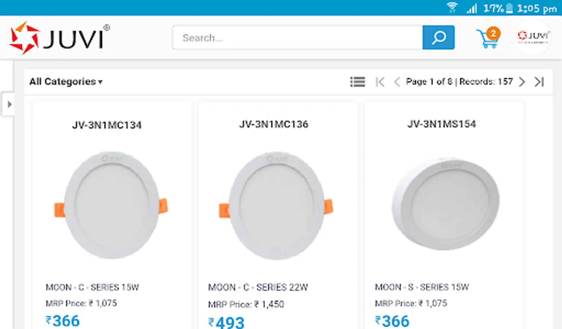Open product title JV-3N1MC134

click(107, 125)
